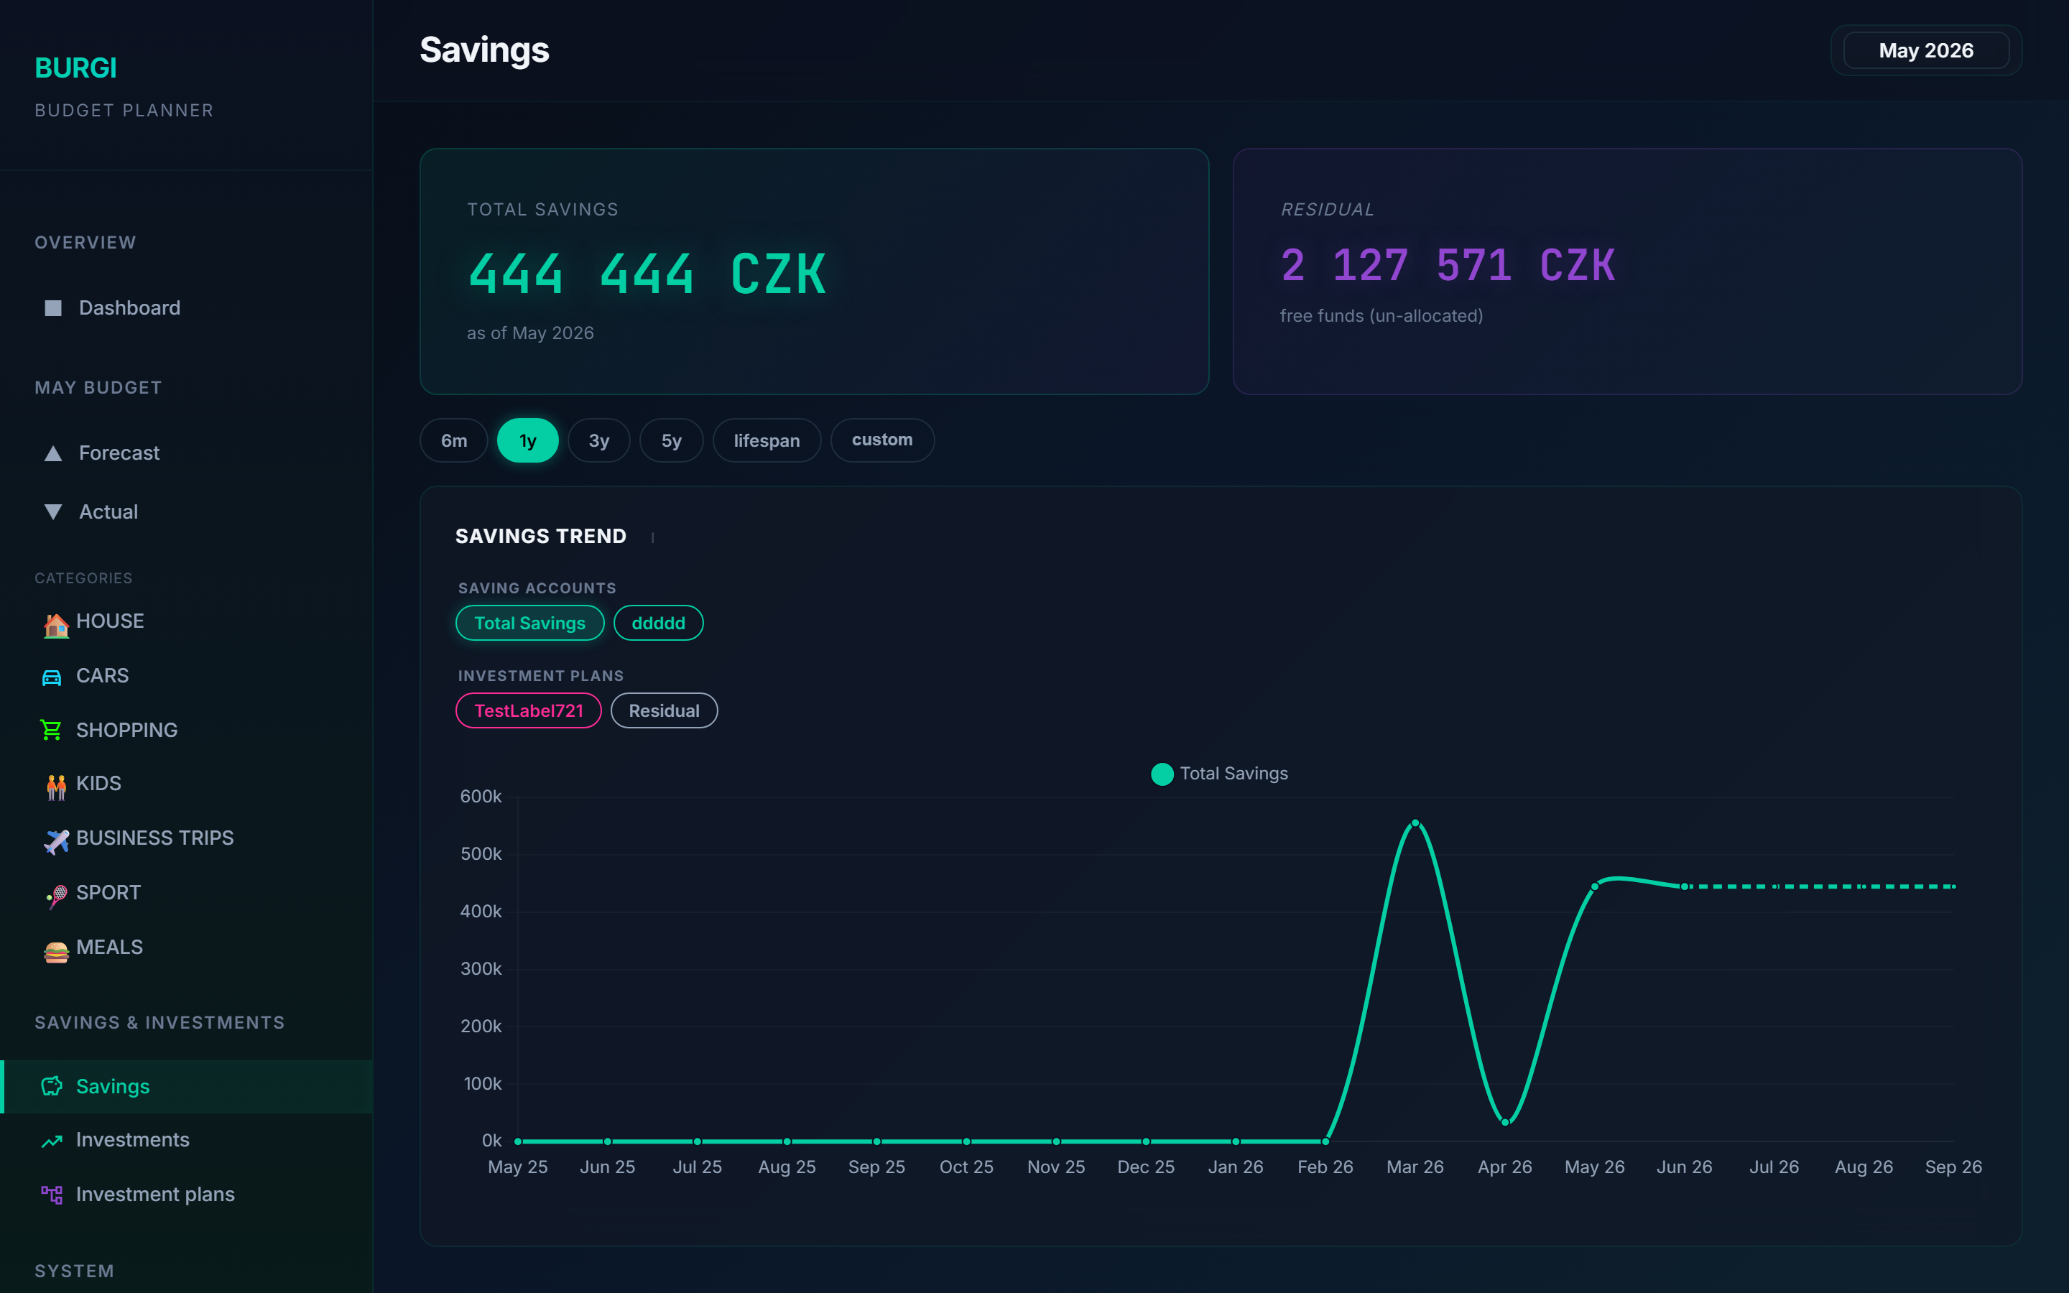Click the Forecast up-triangle icon
Screen dimensions: 2069x1293
click(53, 453)
